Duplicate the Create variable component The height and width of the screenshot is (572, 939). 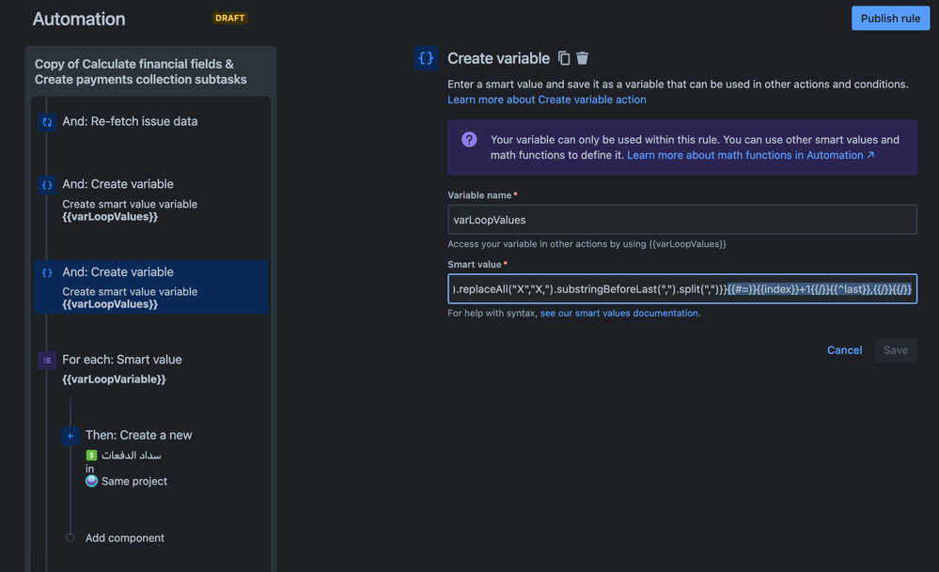pos(564,58)
